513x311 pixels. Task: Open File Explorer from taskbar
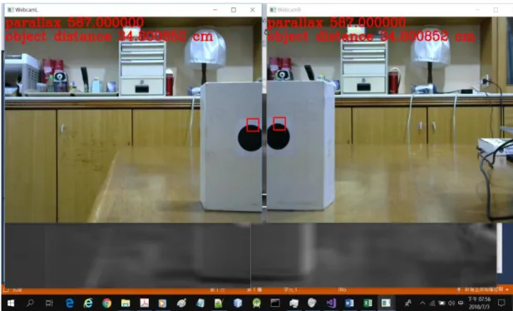[126, 304]
